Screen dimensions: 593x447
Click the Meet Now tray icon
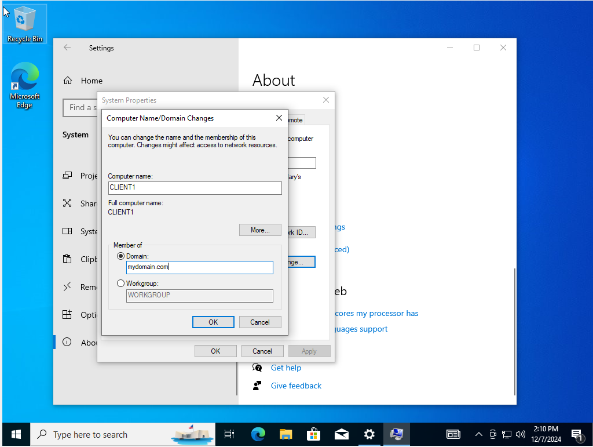tap(493, 434)
